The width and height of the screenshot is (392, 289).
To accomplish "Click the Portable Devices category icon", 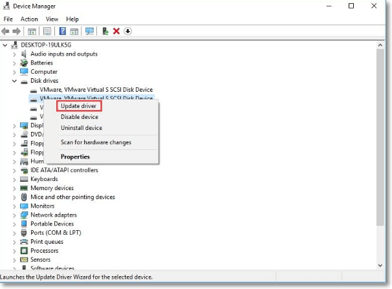I will pos(24,224).
